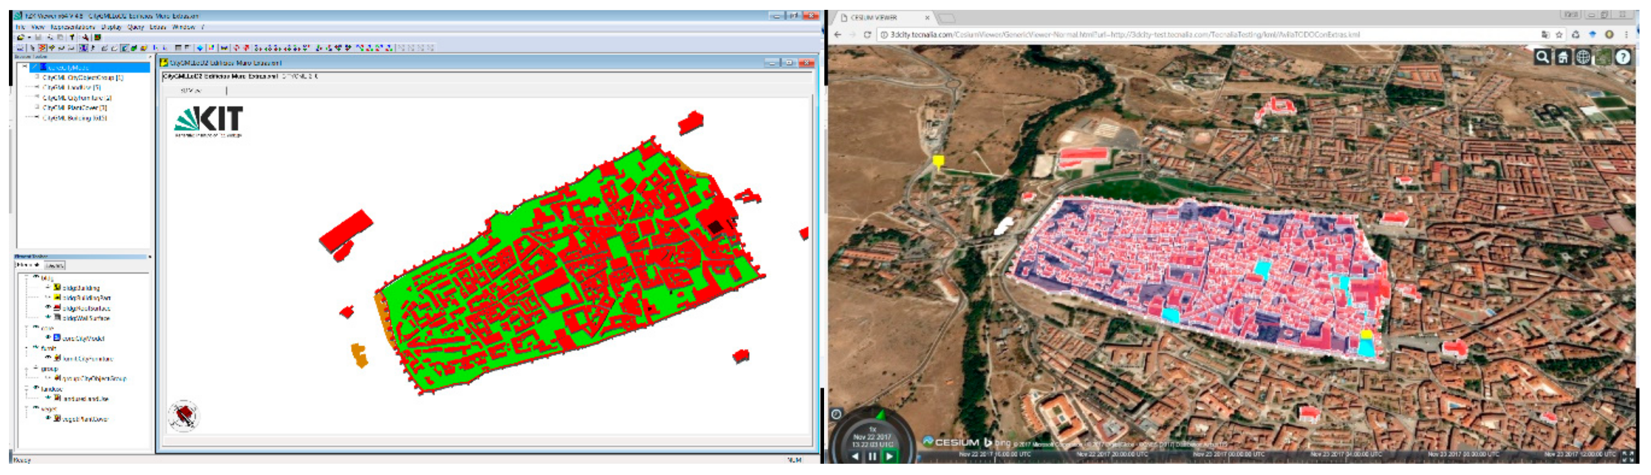The height and width of the screenshot is (475, 1651).
Task: Click the Cesium navigation help question mark
Action: 1623,57
